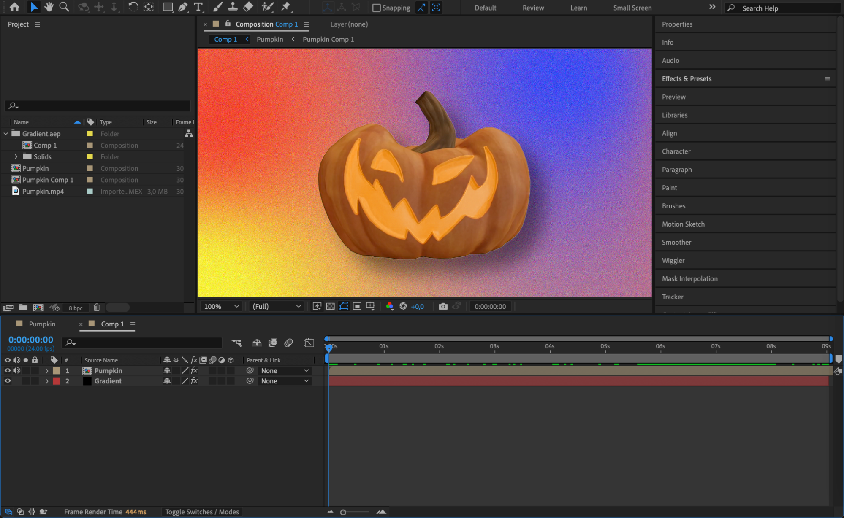Open the Effects & Presets panel
The image size is (844, 518).
[x=687, y=79]
